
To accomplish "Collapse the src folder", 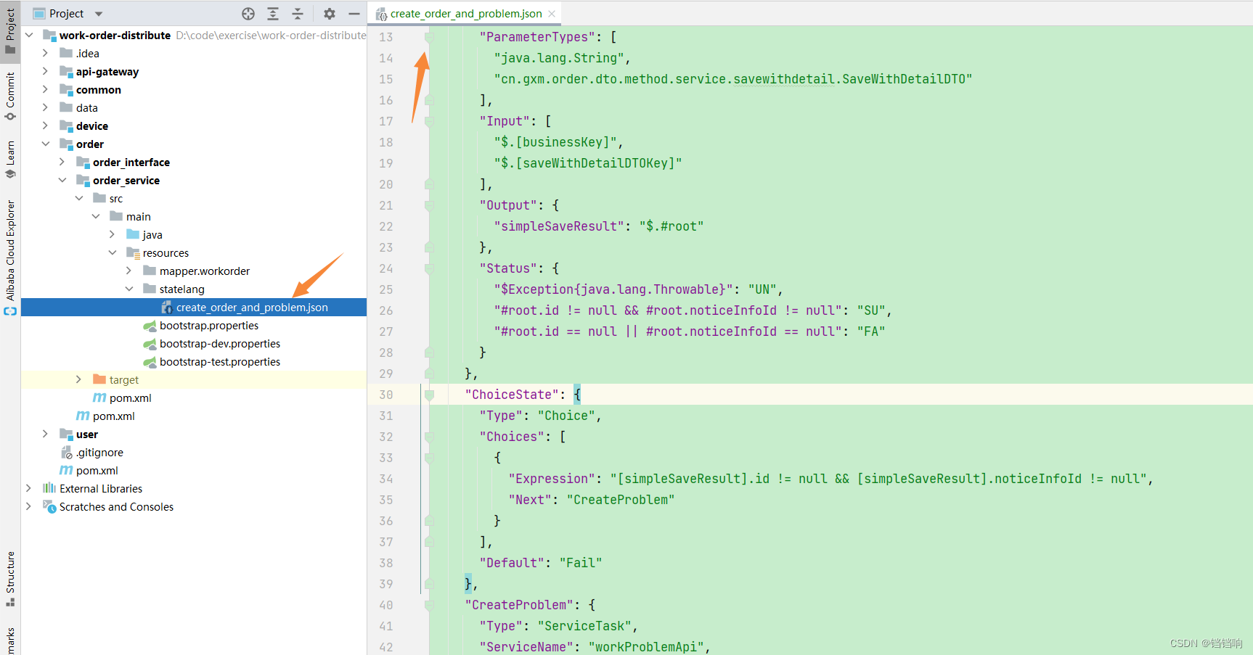I will pyautogui.click(x=78, y=198).
